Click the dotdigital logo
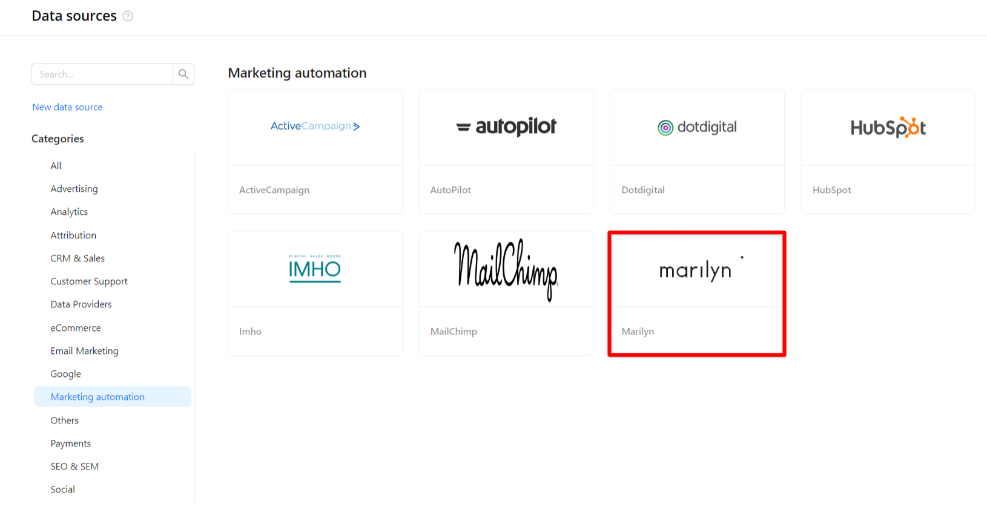The width and height of the screenshot is (987, 510). (697, 127)
